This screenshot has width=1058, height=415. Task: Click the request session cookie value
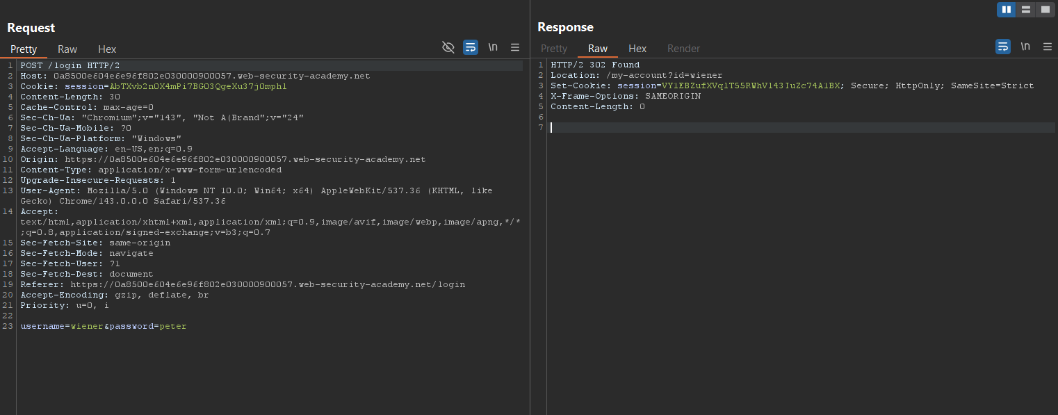(x=198, y=86)
